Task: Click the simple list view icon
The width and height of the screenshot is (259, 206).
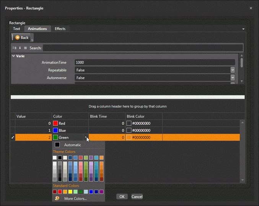Action: [x=25, y=48]
